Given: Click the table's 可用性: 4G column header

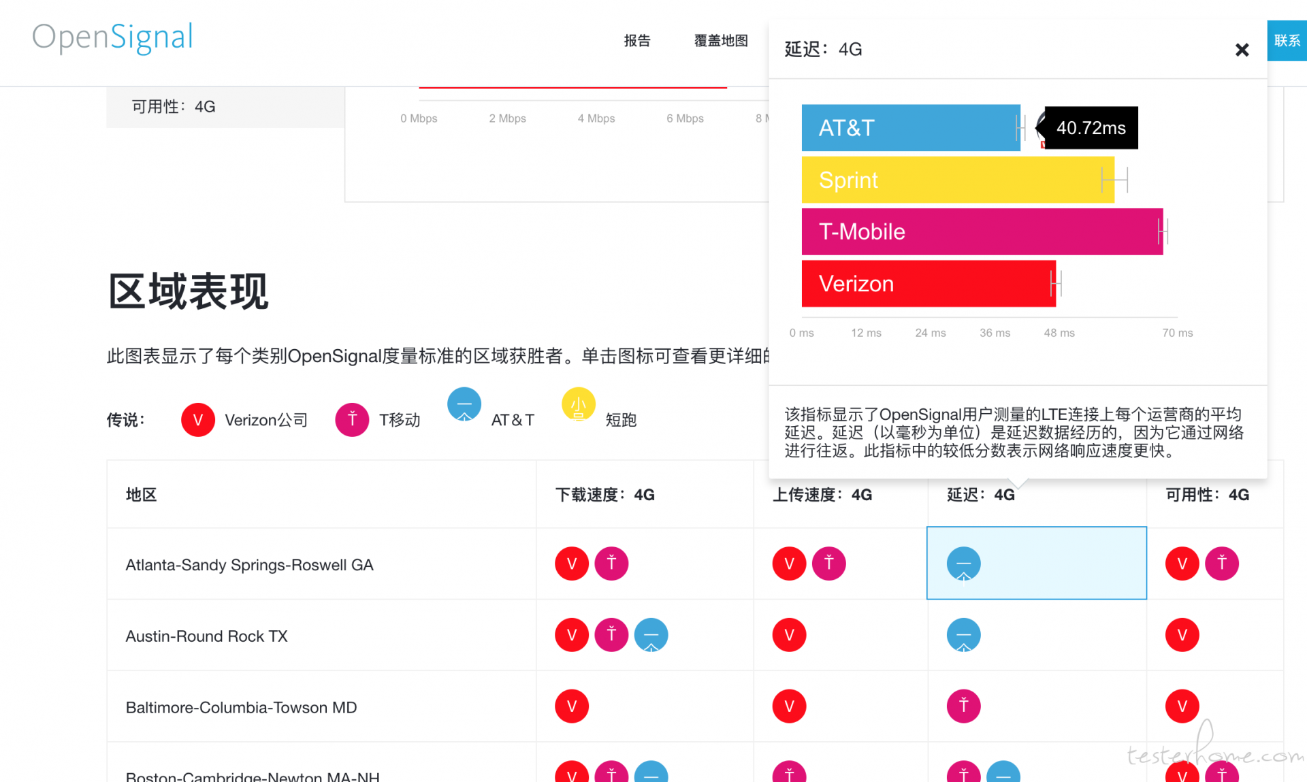Looking at the screenshot, I should click(x=1208, y=495).
